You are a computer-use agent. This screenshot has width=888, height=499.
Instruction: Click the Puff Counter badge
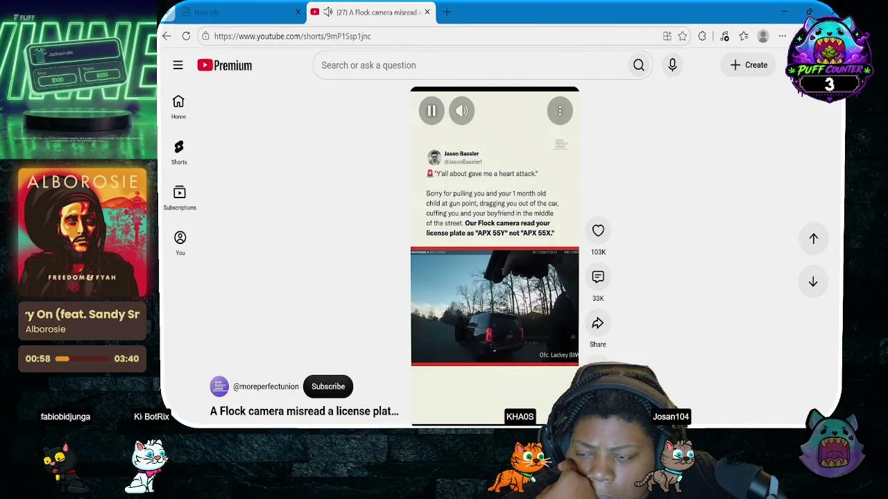click(x=830, y=61)
